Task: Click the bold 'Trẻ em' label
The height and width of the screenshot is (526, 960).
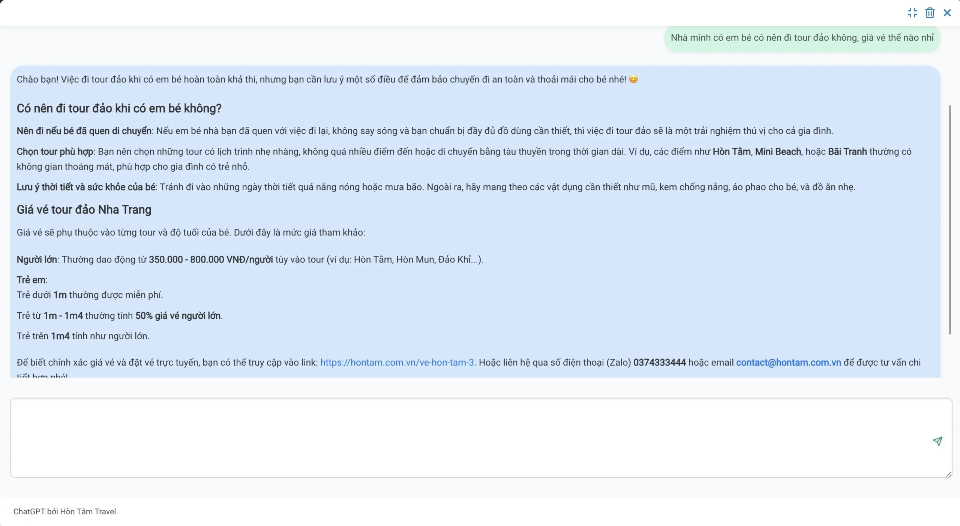Action: pyautogui.click(x=31, y=280)
